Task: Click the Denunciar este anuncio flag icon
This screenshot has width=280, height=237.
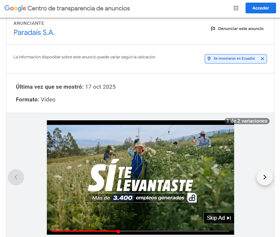Action: (213, 29)
